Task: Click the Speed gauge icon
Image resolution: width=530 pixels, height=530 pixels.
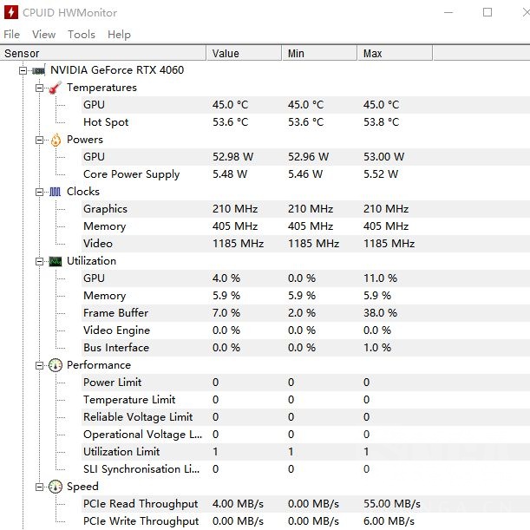Action: pyautogui.click(x=55, y=487)
